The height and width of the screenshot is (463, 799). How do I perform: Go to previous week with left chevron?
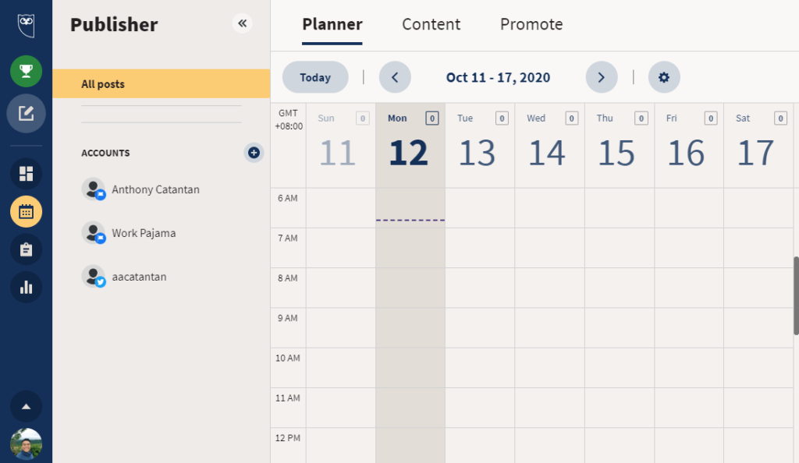click(395, 77)
